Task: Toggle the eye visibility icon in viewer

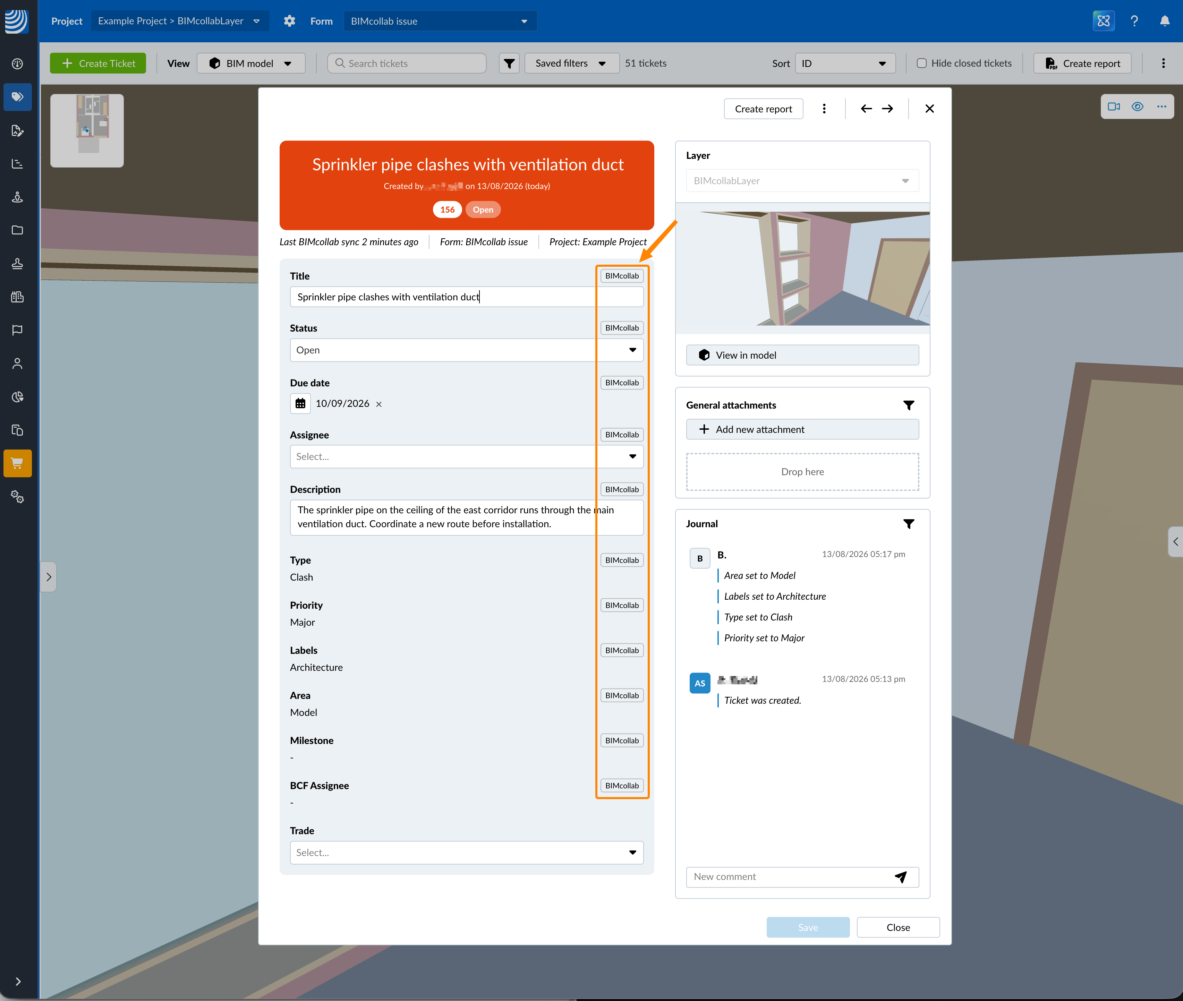Action: [x=1138, y=107]
